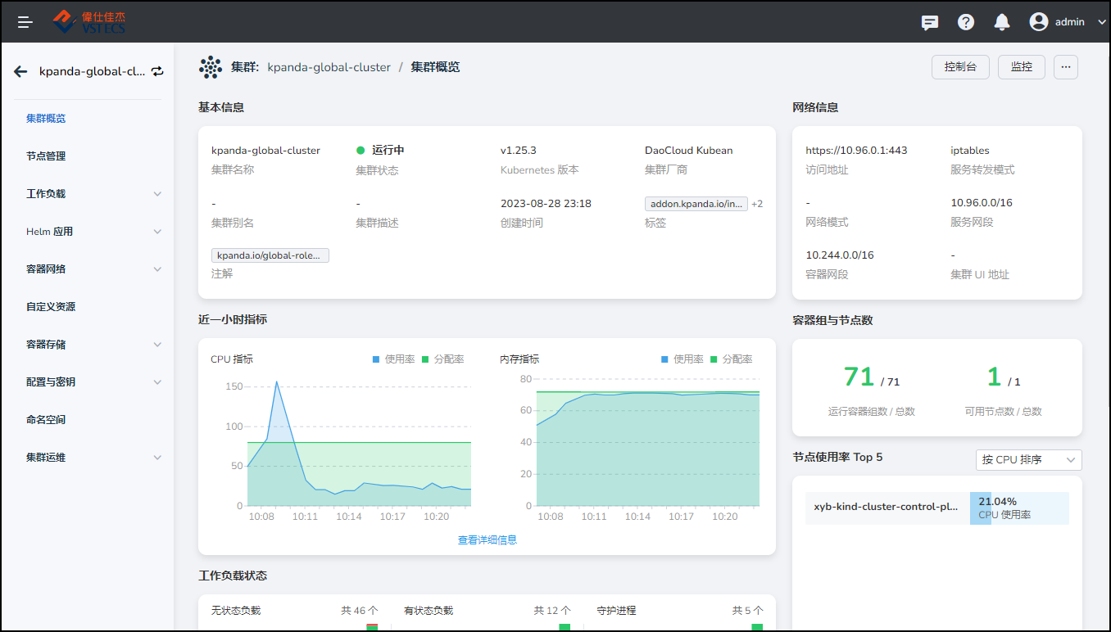Open the 按 CPU 排序 dropdown
Image resolution: width=1111 pixels, height=632 pixels.
pos(1029,460)
